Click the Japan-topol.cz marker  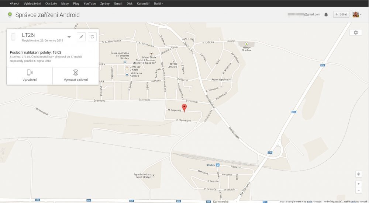(230, 80)
